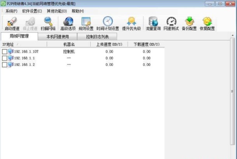Maximize the P2P终结者 window

[x=220, y=3]
